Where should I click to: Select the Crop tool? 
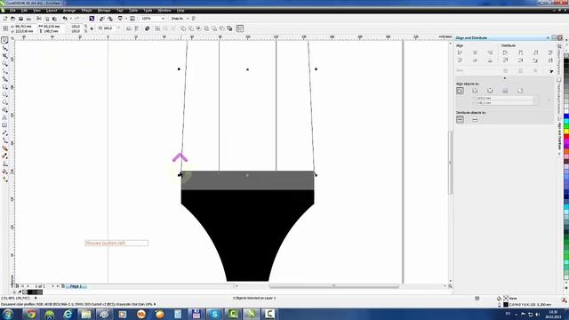point(4,56)
